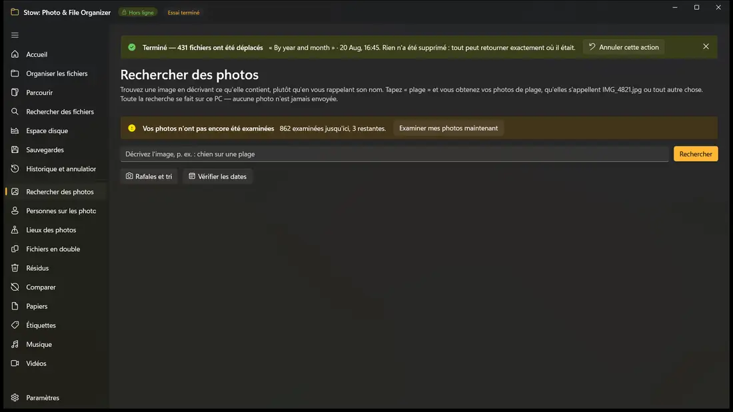
Task: Click the Historique et annulation clock icon
Action: (15, 168)
